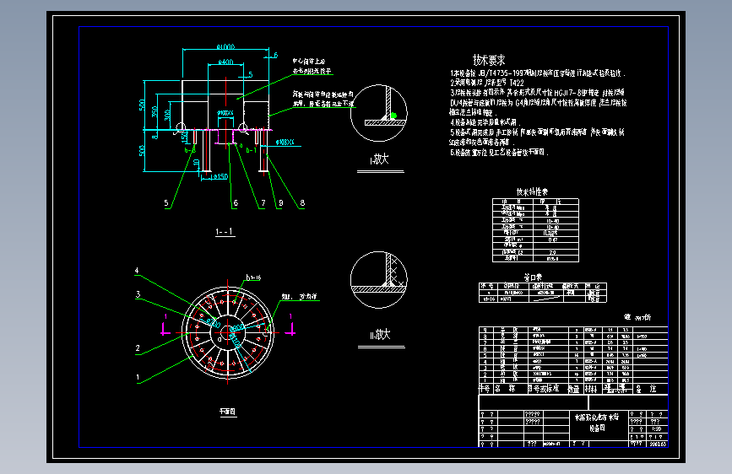Click row 9 number in parts list

coord(485,330)
